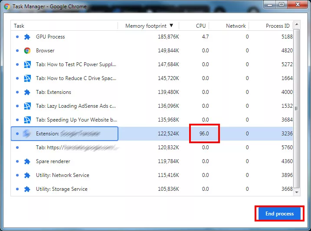Click the 120,832K memory value
This screenshot has height=231, width=311.
168,148
